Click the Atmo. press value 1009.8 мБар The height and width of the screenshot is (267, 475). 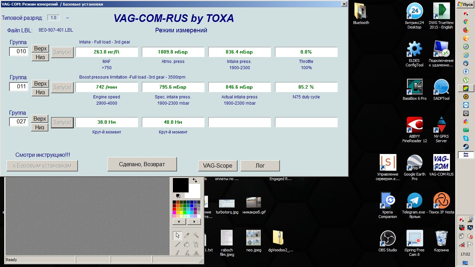point(173,52)
